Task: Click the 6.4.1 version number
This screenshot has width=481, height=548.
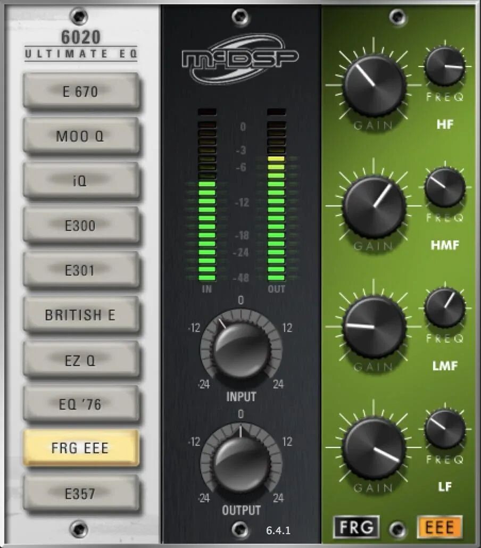Action: [x=278, y=530]
